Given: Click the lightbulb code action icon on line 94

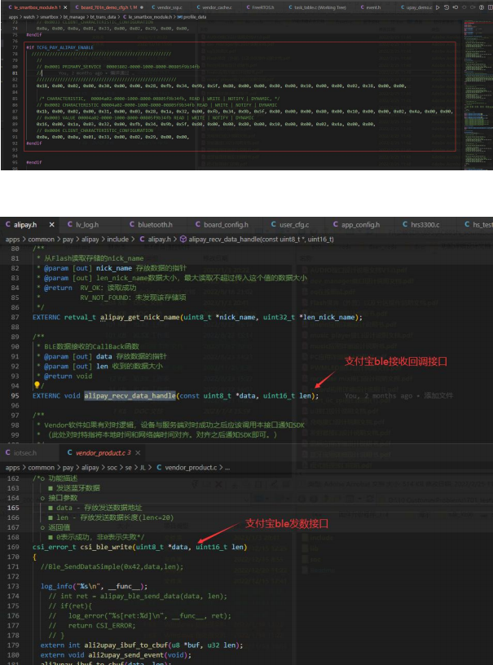Looking at the screenshot, I should tap(37, 385).
